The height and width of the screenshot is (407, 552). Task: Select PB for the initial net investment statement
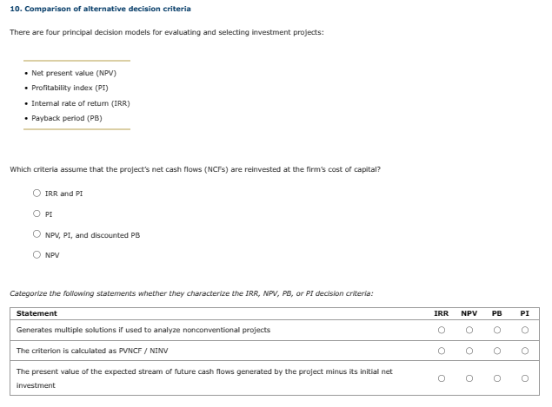tap(497, 378)
